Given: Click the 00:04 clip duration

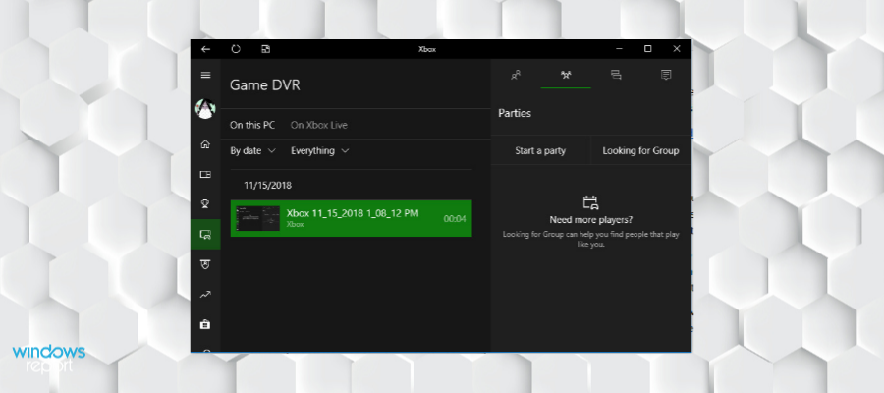Looking at the screenshot, I should coord(455,219).
